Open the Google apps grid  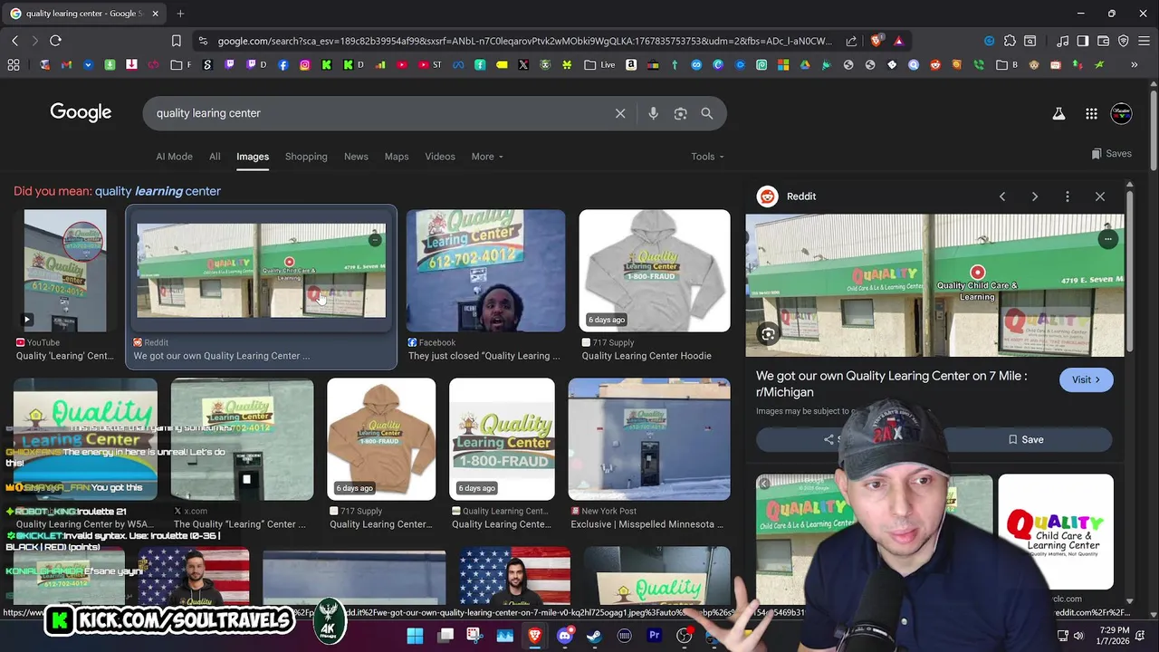[x=1091, y=113]
